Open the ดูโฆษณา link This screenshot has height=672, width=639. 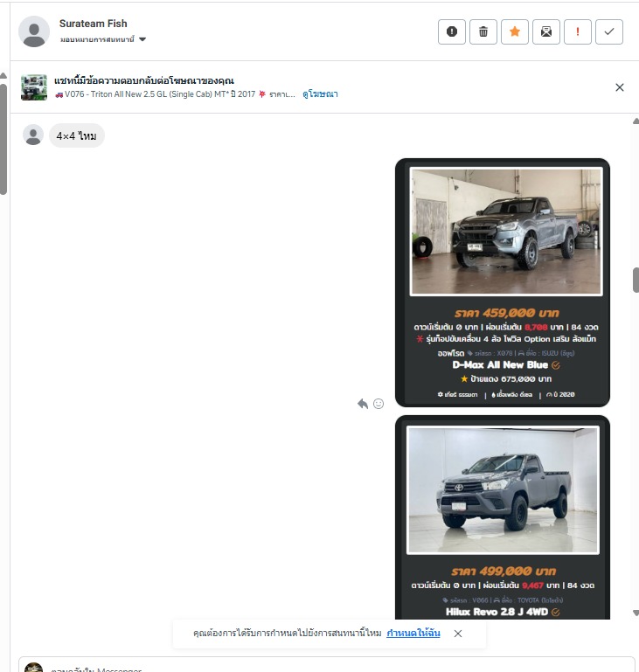[x=320, y=94]
